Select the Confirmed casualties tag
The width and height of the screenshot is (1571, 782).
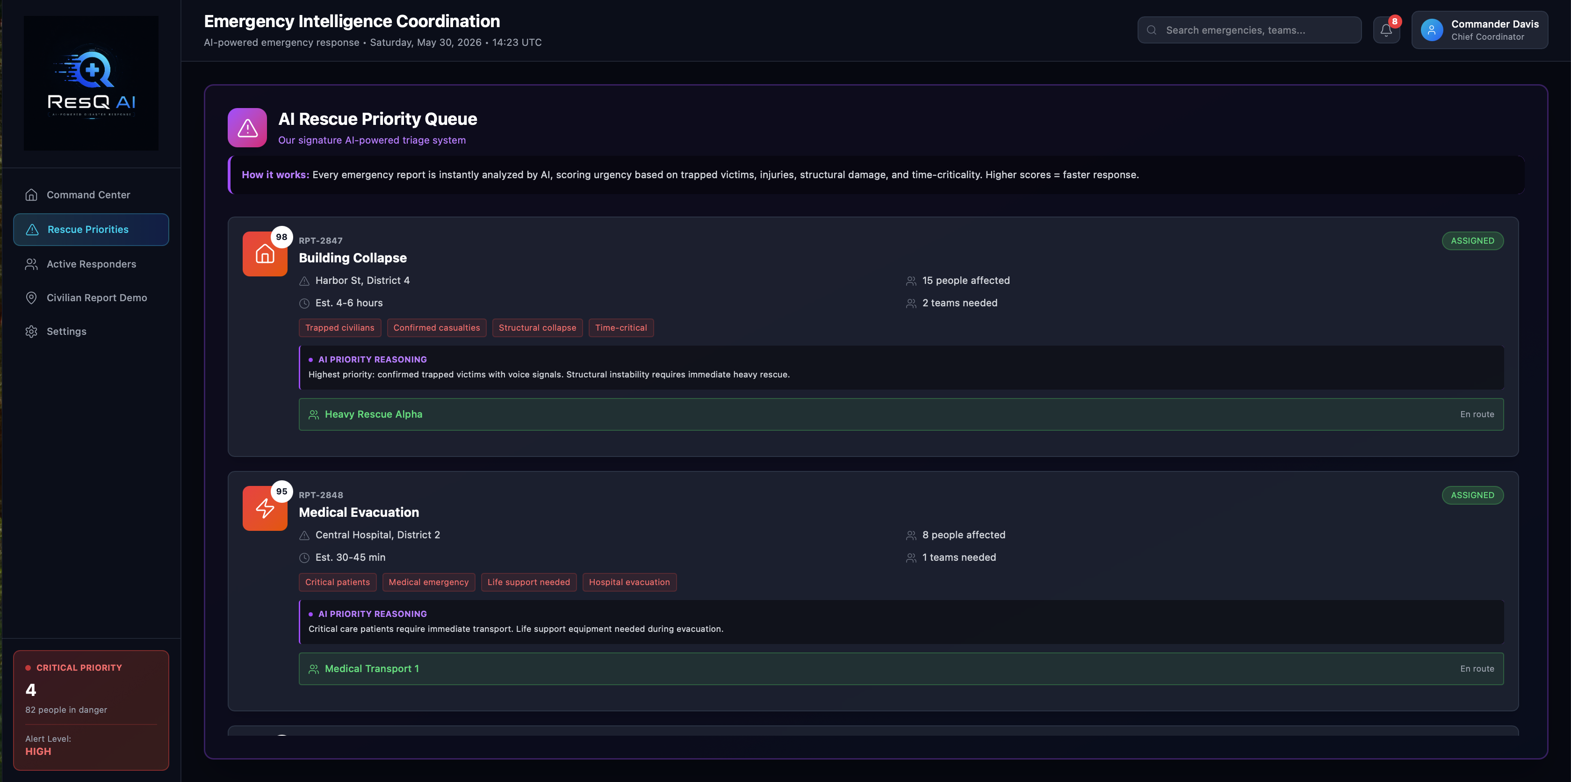[437, 327]
